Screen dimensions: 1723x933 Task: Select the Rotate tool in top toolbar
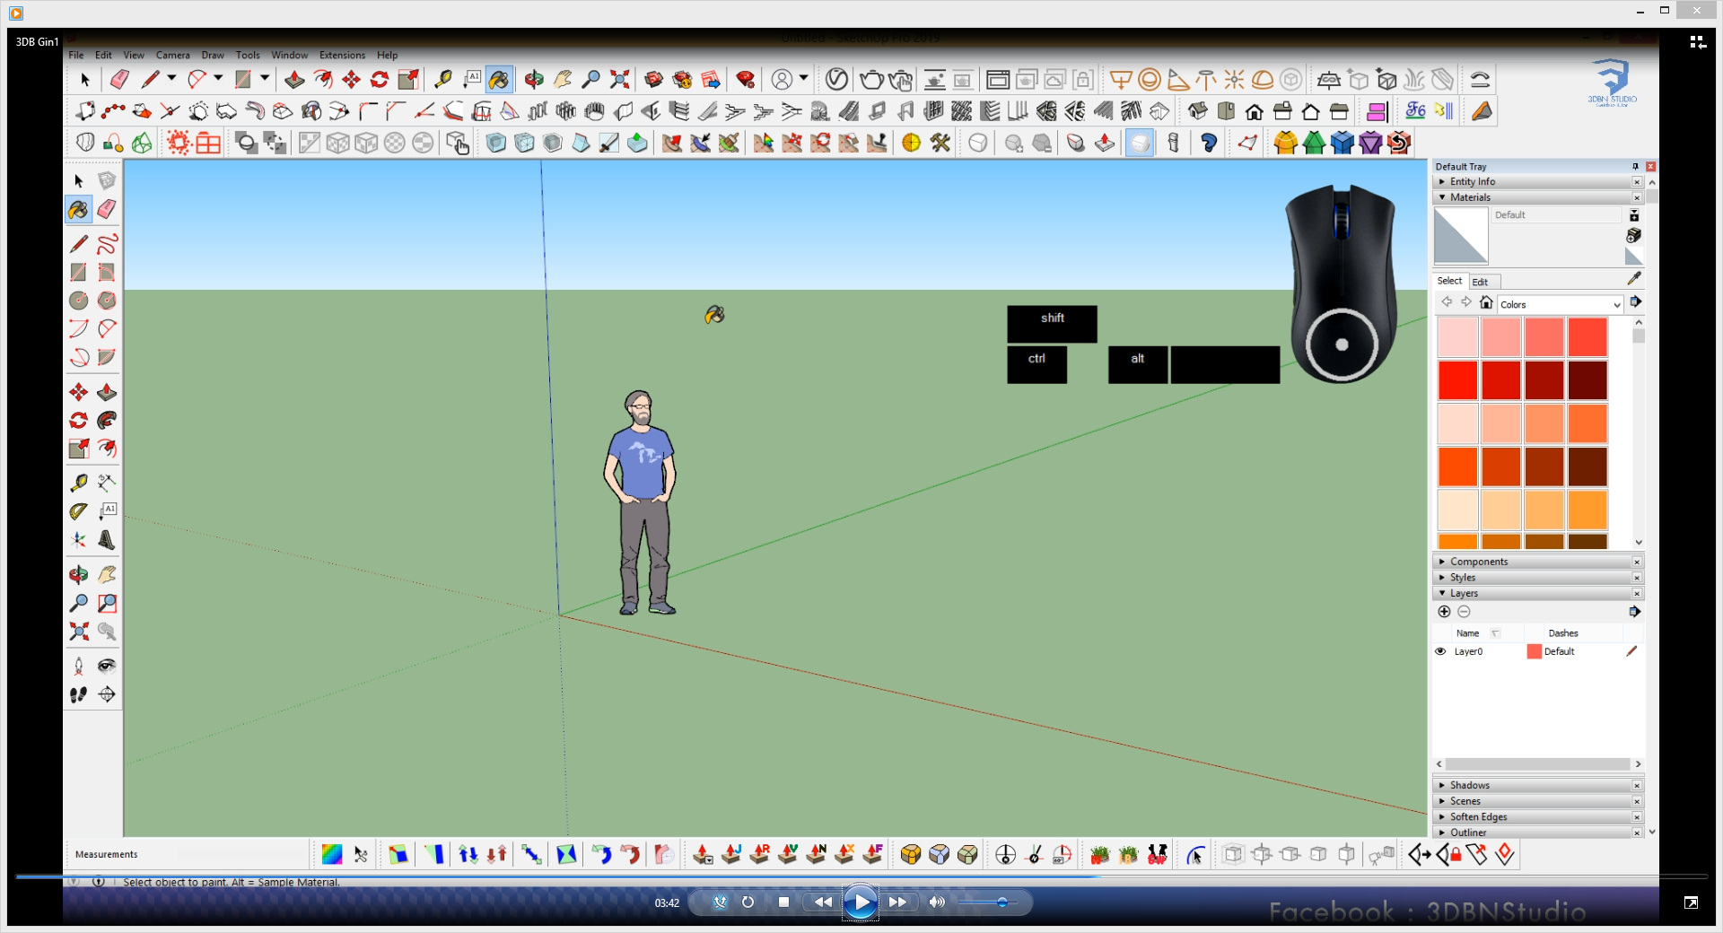tap(380, 80)
